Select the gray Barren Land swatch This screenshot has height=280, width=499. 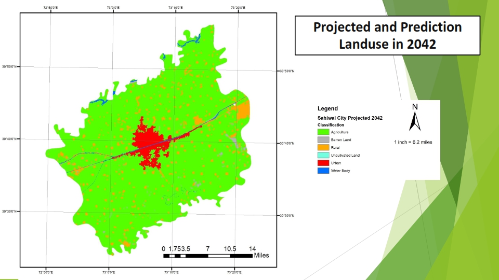(323, 140)
